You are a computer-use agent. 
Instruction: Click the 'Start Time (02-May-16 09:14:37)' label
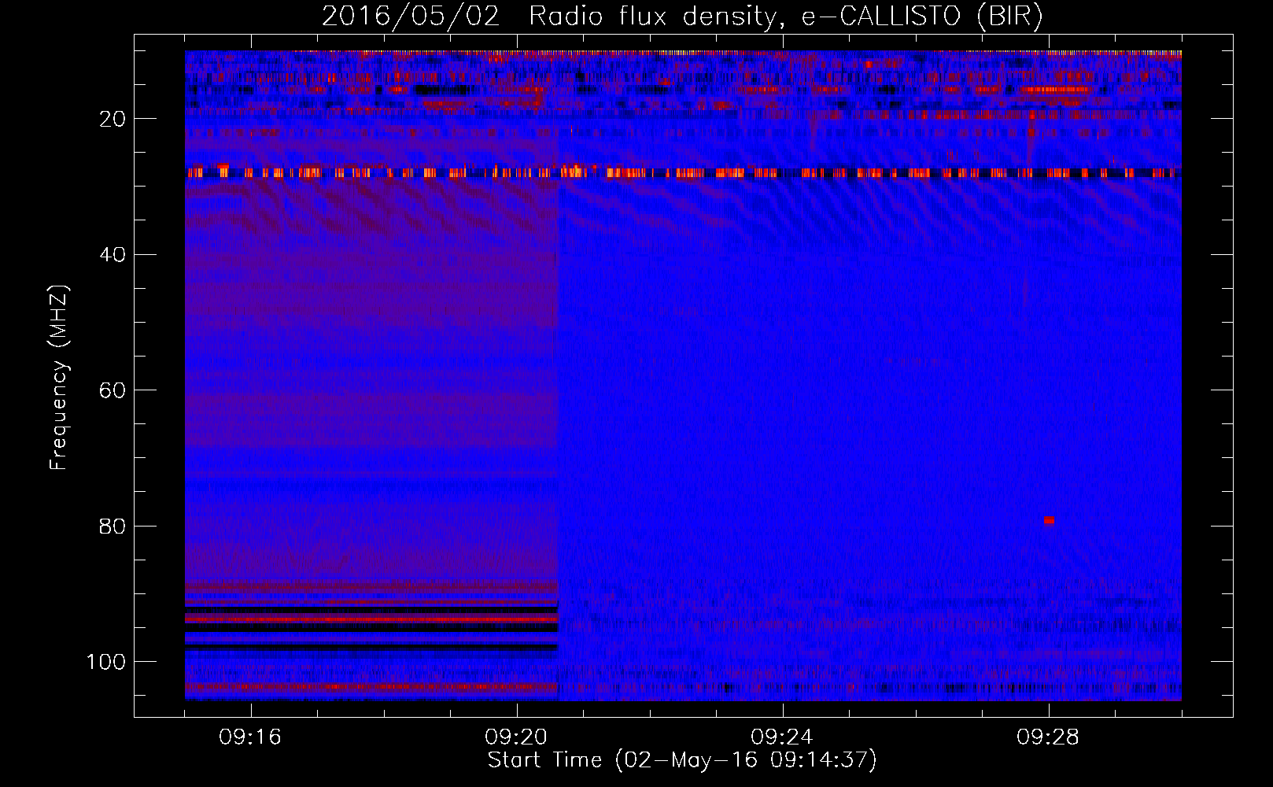(x=682, y=760)
